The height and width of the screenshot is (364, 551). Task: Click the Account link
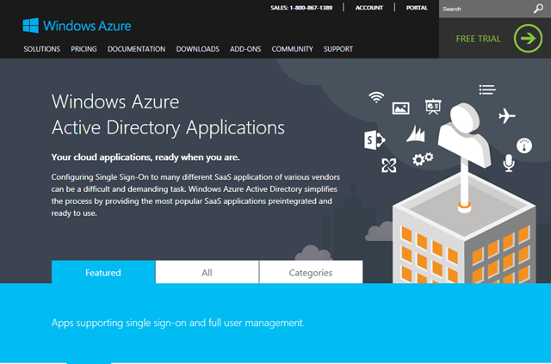[x=369, y=8]
